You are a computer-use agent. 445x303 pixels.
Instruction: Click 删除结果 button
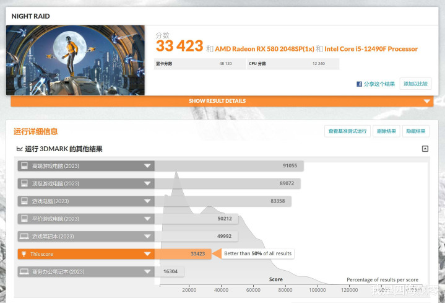click(x=386, y=131)
